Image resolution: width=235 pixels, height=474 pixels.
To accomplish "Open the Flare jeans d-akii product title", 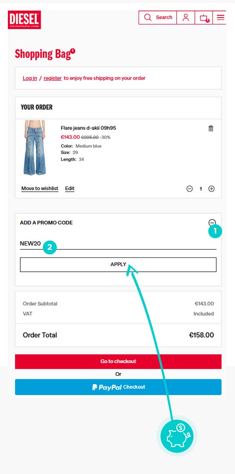I will click(88, 128).
